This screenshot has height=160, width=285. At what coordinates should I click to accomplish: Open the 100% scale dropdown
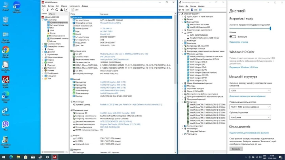(250, 90)
